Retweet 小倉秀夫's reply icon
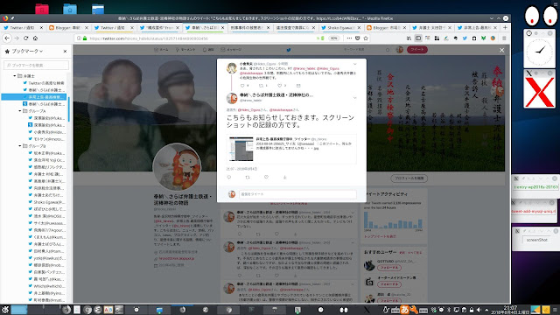The image size is (560, 315). click(x=261, y=86)
